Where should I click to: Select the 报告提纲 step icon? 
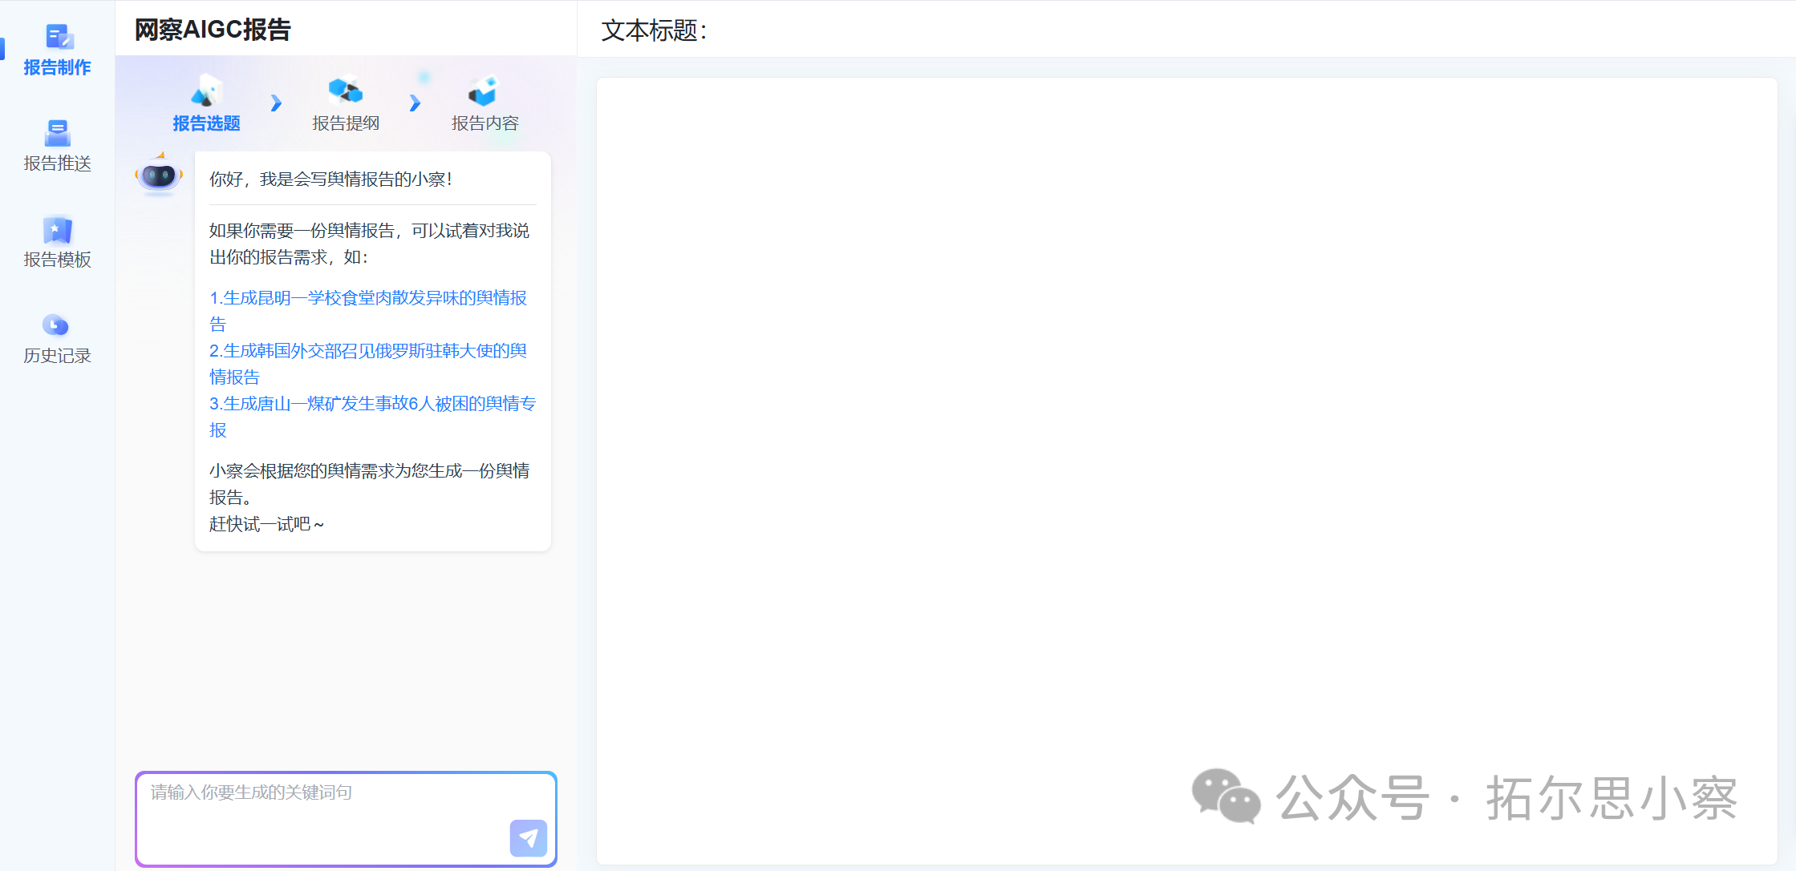click(x=346, y=91)
